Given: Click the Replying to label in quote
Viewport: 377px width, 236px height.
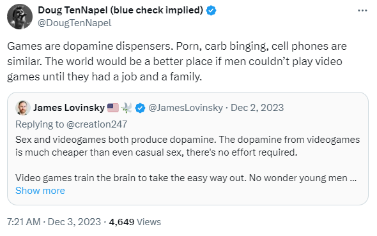Looking at the screenshot, I should [40, 124].
